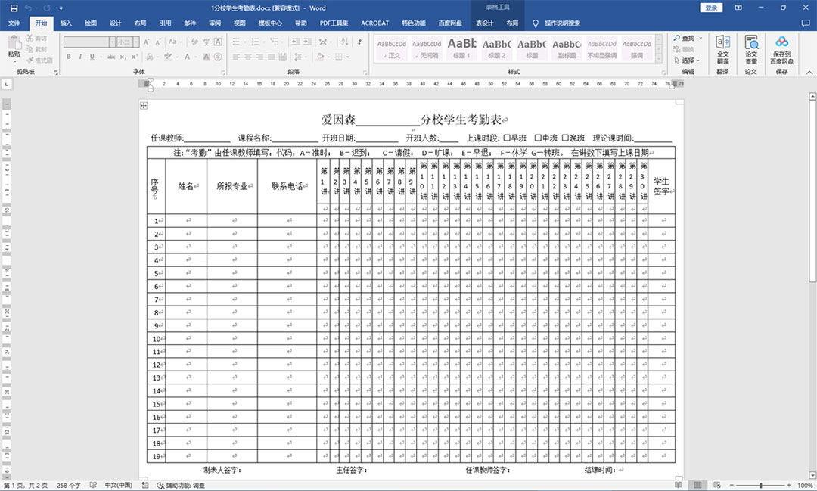Image resolution: width=817 pixels, height=491 pixels.
Task: Click Paper Check (论文查重) icon
Action: 750,48
